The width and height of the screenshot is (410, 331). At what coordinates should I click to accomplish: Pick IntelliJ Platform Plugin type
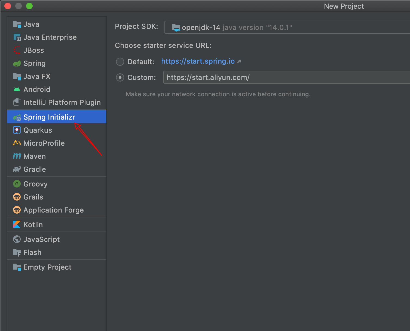[57, 102]
